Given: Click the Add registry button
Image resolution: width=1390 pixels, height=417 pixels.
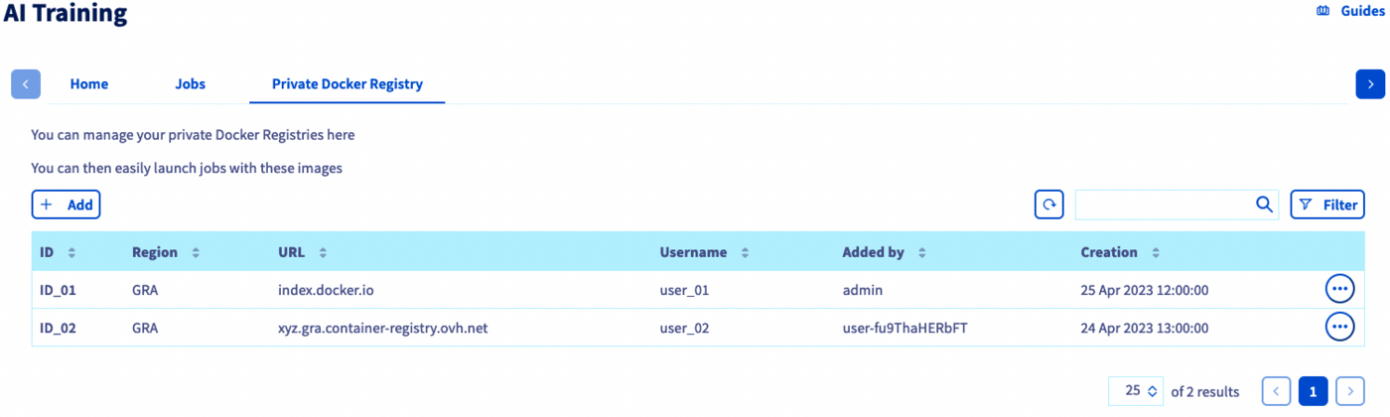Looking at the screenshot, I should click(x=67, y=205).
